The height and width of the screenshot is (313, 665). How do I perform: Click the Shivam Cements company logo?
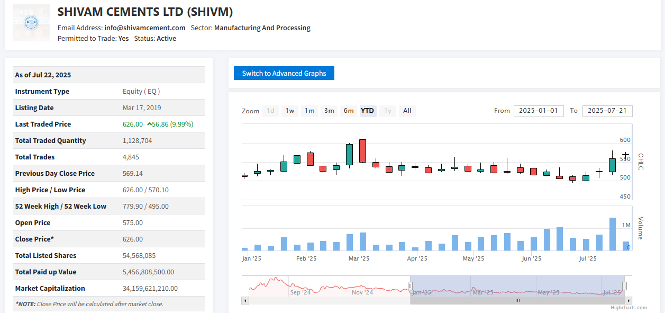(x=31, y=23)
